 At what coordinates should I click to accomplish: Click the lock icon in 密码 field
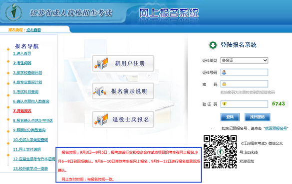[x=224, y=84]
